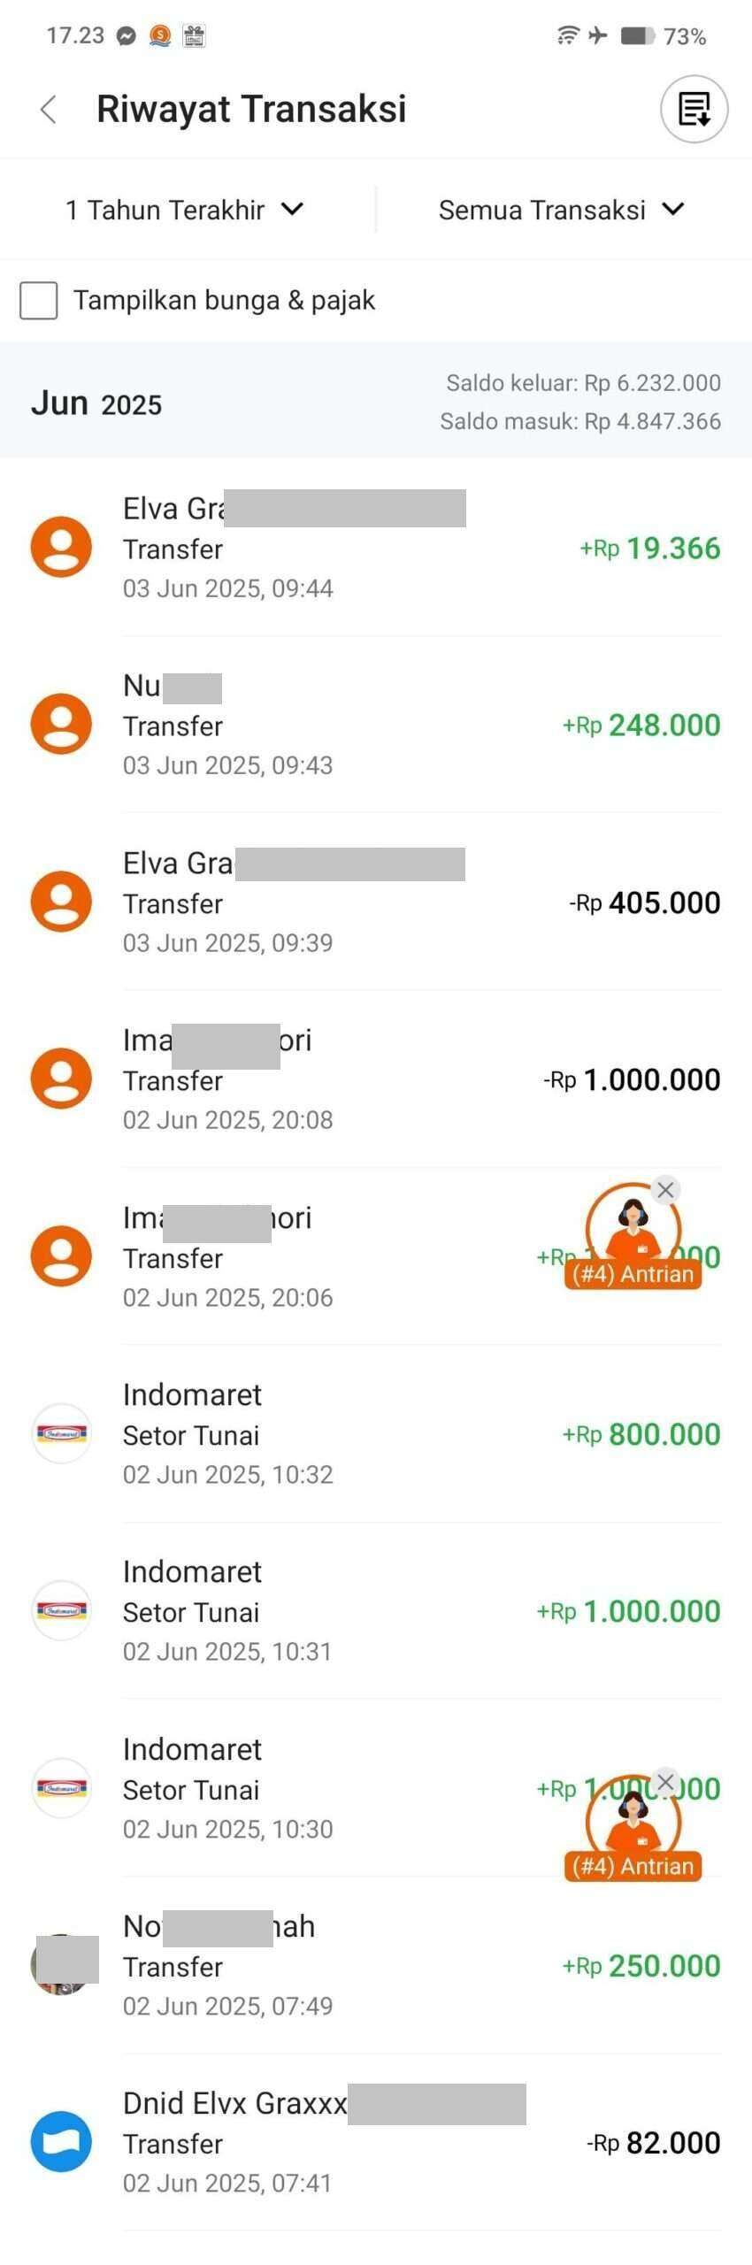Screen dimensions: 752x2265
Task: Tap the Indomaret logo for the 10:31 deposit
Action: point(61,1611)
